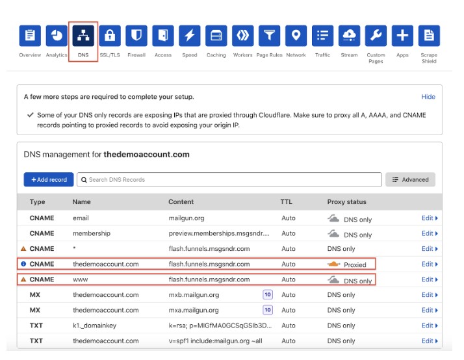Select the k=rsa public key content cell
The image size is (464, 360).
tap(220, 326)
